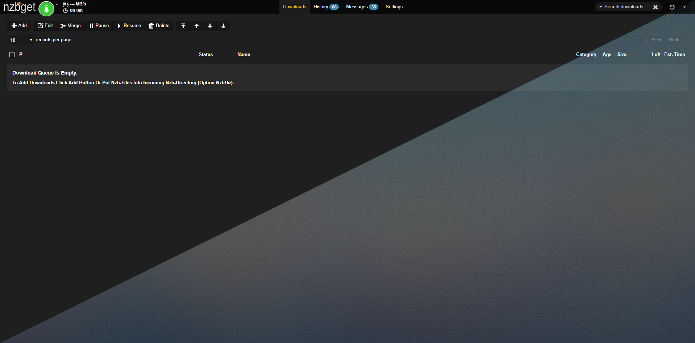Open the dropdown arrow beside the green pause button
The height and width of the screenshot is (343, 695).
57,4
